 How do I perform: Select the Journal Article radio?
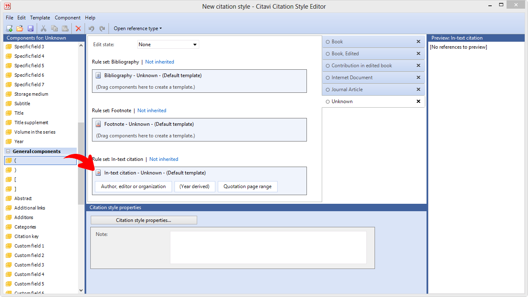point(328,90)
